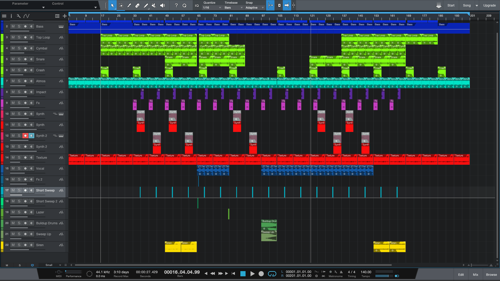Click the Record transport button
Image resolution: width=500 pixels, height=281 pixels.
pos(261,274)
